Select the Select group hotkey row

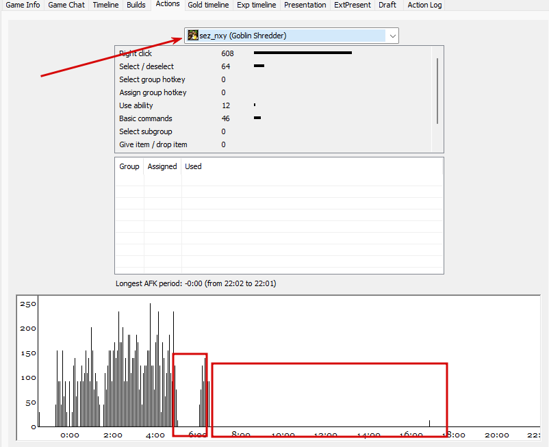pos(273,79)
